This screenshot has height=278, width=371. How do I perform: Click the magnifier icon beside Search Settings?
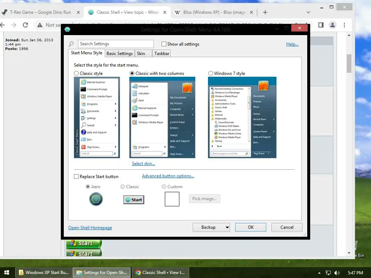(71, 44)
